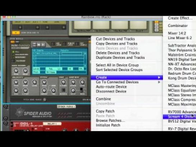
Task: Create a Combinator device
Action: click(178, 26)
